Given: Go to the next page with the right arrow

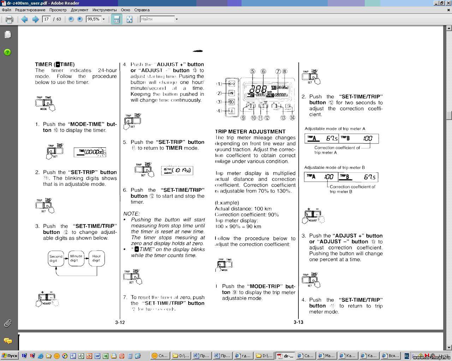Looking at the screenshot, I should (x=35, y=19).
